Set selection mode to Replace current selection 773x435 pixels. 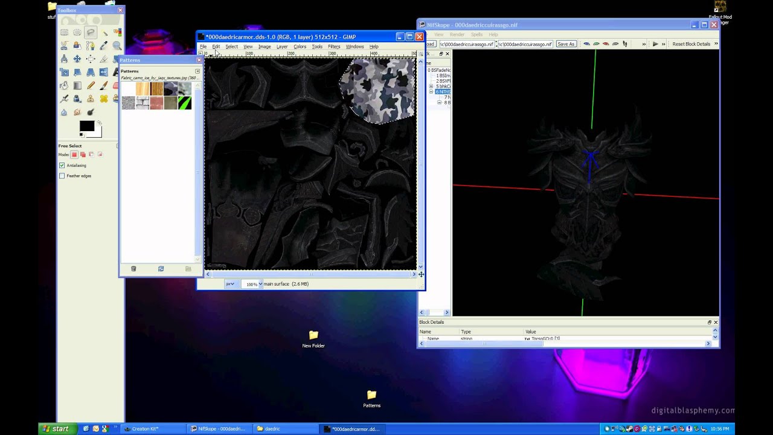(x=74, y=155)
